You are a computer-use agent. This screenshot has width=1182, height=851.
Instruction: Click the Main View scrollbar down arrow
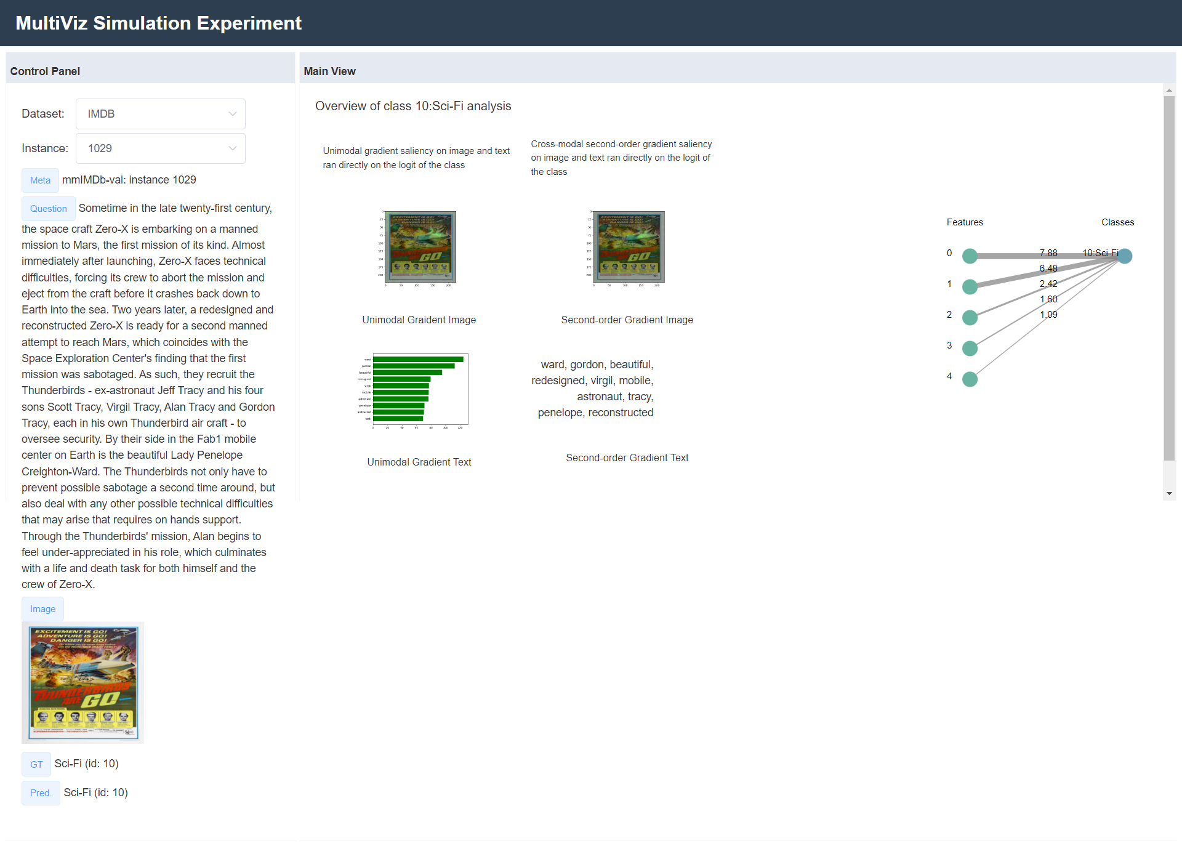1169,494
